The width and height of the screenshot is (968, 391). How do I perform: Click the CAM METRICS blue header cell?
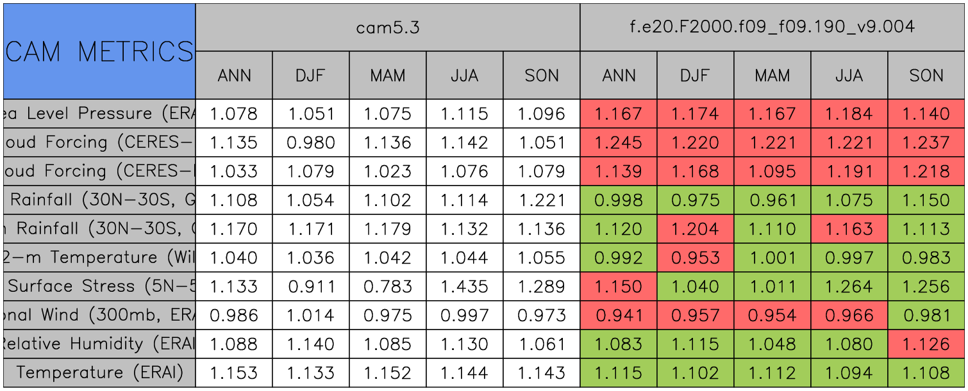(99, 51)
